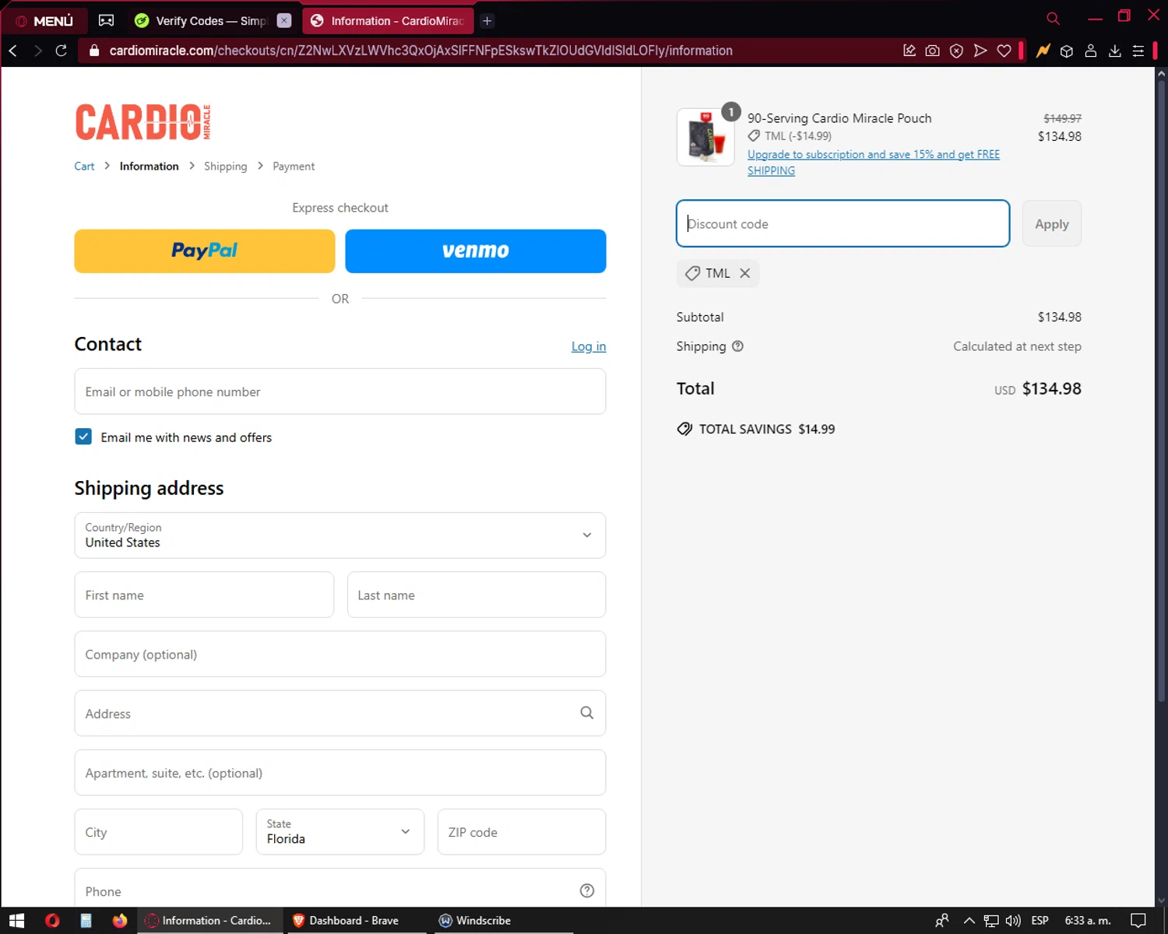Open the State dropdown showing Florida
Screen dimensions: 1168x934
pos(340,832)
